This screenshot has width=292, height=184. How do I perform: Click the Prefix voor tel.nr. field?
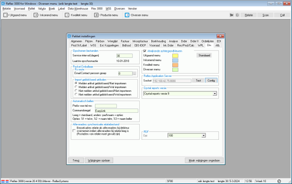pos(106,106)
